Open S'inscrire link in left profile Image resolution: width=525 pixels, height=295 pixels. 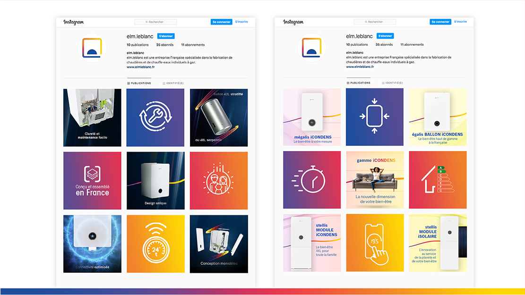pos(241,22)
